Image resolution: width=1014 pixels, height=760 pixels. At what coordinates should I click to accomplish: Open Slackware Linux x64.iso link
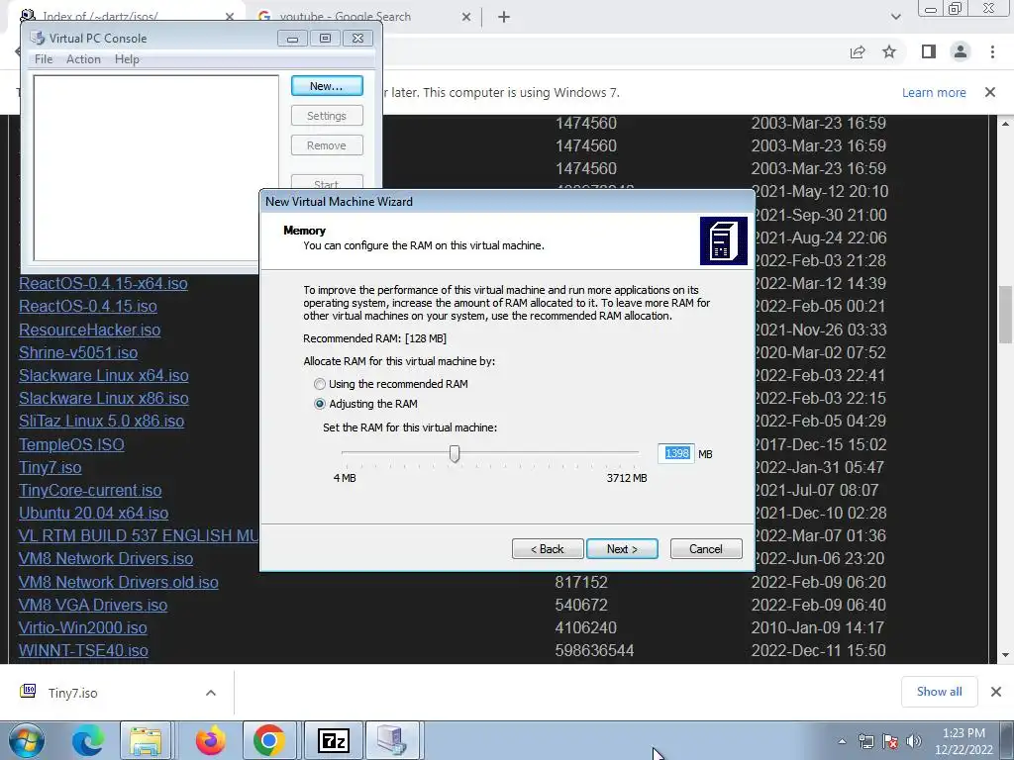103,375
